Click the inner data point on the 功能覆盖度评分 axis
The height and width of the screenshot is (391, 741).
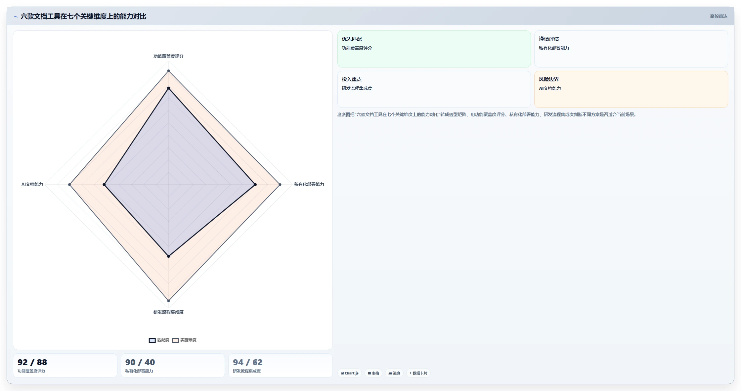pyautogui.click(x=168, y=88)
